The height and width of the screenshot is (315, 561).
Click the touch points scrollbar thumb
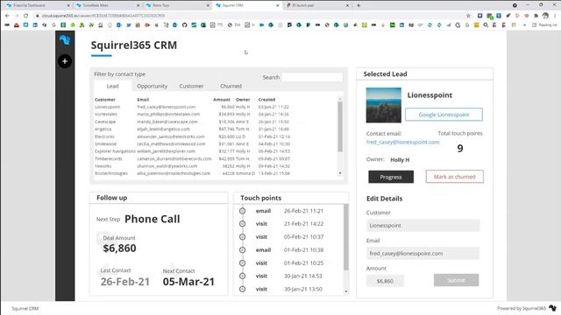pyautogui.click(x=346, y=237)
